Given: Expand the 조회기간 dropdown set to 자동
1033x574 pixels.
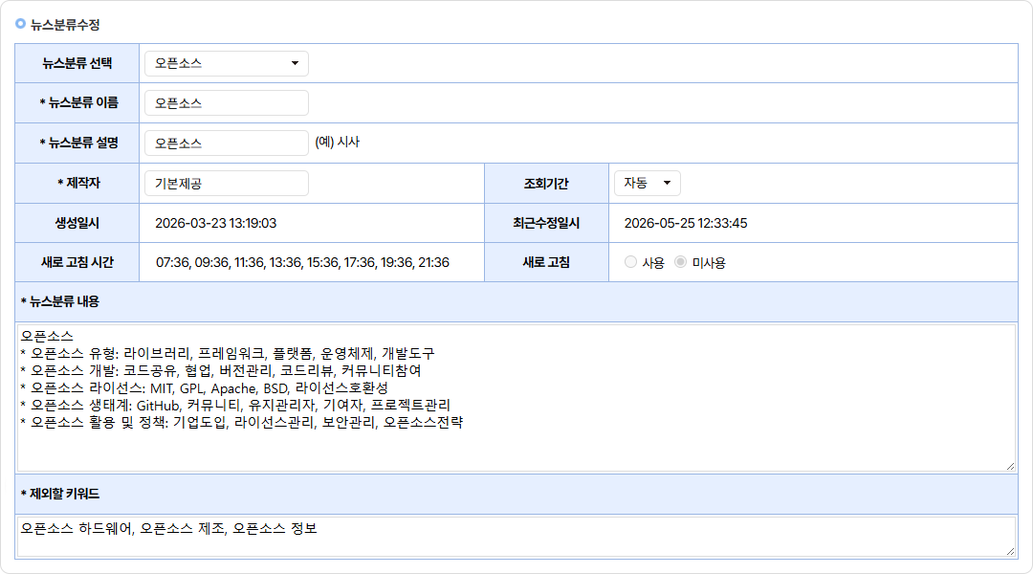Looking at the screenshot, I should (647, 184).
